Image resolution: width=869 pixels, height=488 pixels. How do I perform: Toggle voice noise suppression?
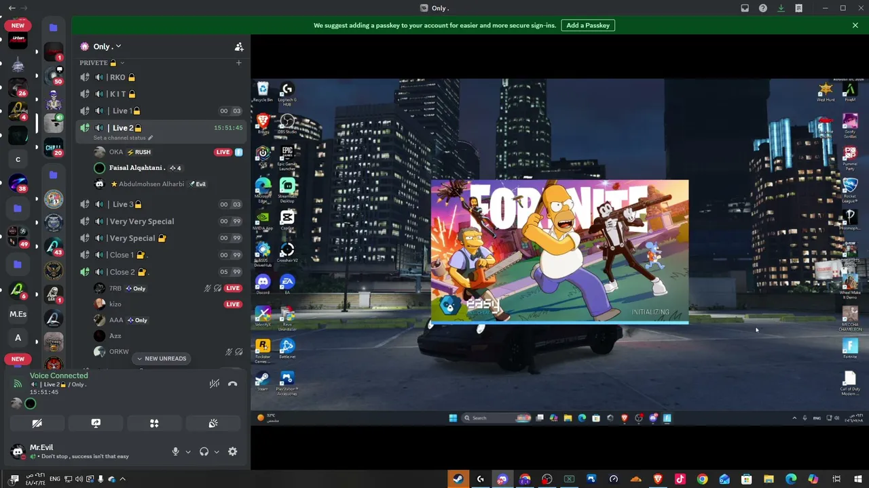[x=215, y=384]
